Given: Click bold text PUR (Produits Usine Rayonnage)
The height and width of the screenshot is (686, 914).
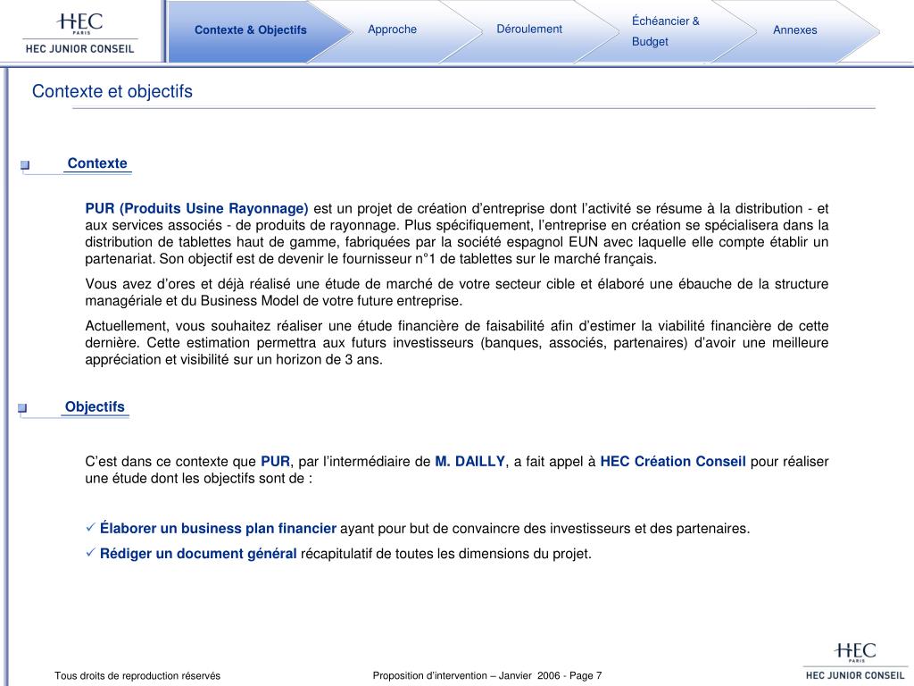Looking at the screenshot, I should pos(196,208).
